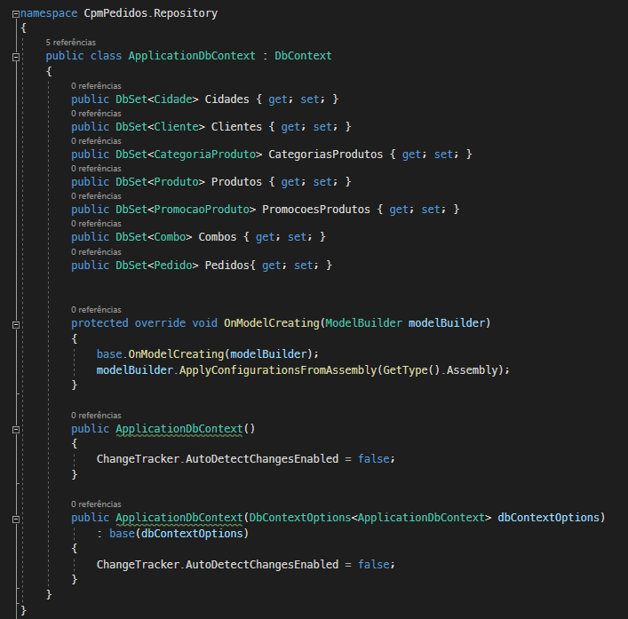Open '0 referências' CodeLens above OnModelCreating
The height and width of the screenshot is (619, 628).
96,310
